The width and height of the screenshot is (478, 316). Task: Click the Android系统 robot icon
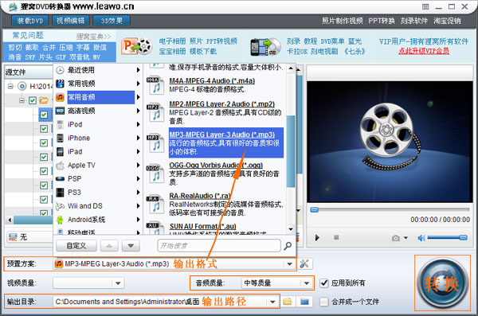coord(60,220)
